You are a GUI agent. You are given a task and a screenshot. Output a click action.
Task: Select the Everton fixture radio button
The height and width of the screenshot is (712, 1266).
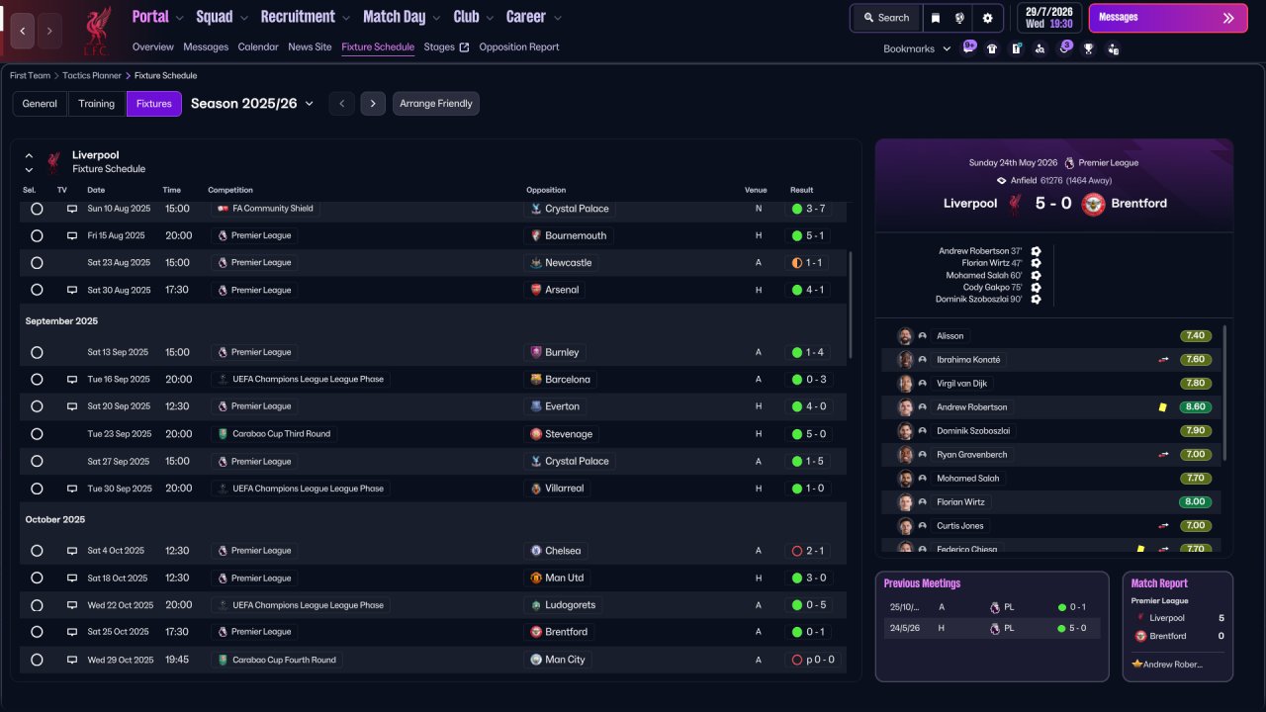point(37,406)
